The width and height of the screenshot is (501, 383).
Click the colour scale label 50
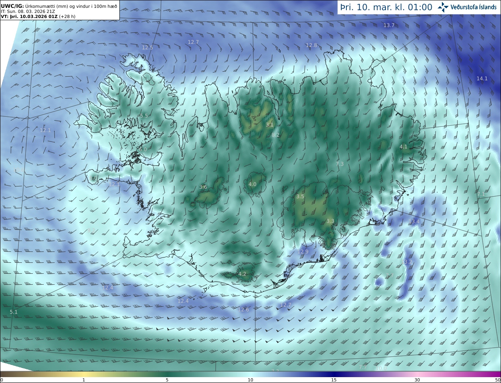click(497, 380)
